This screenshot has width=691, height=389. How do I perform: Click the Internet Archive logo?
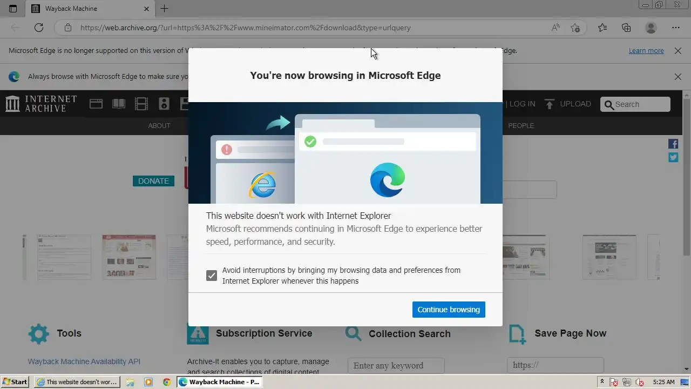[41, 104]
